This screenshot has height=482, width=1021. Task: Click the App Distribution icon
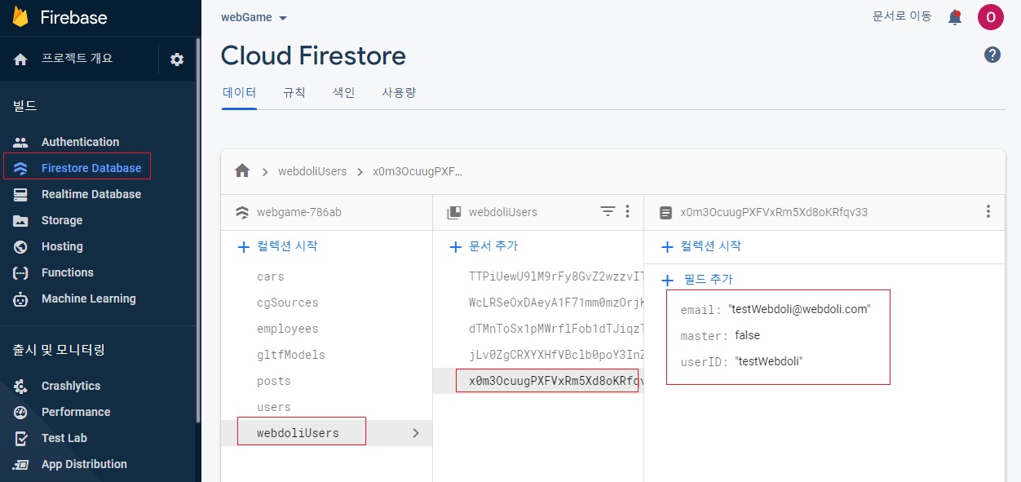coord(21,464)
